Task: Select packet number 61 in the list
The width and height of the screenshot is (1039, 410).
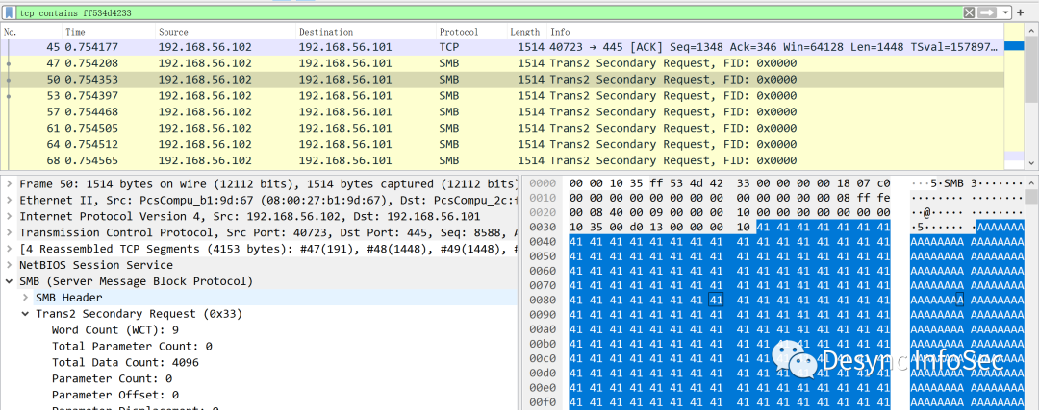Action: (x=502, y=129)
